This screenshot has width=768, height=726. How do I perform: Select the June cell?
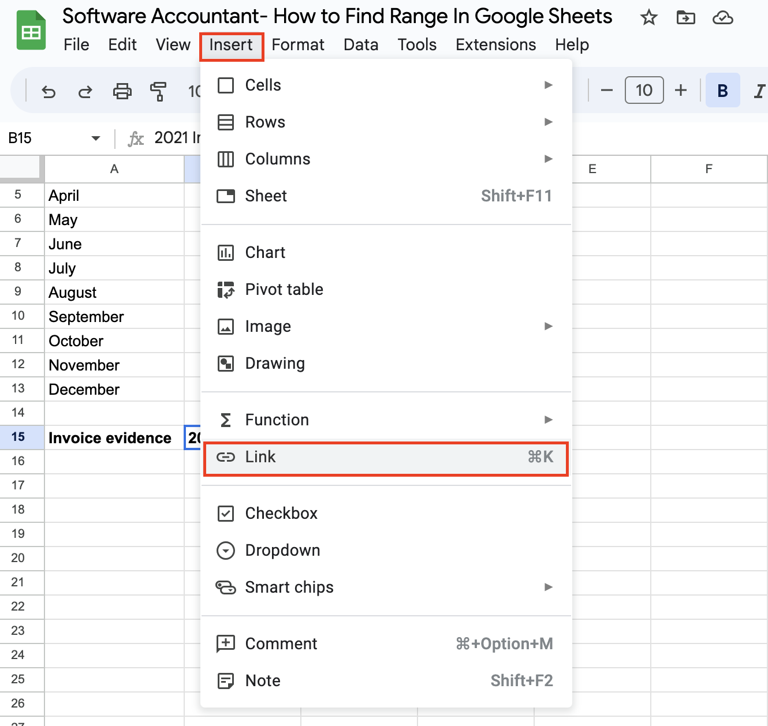(x=114, y=244)
